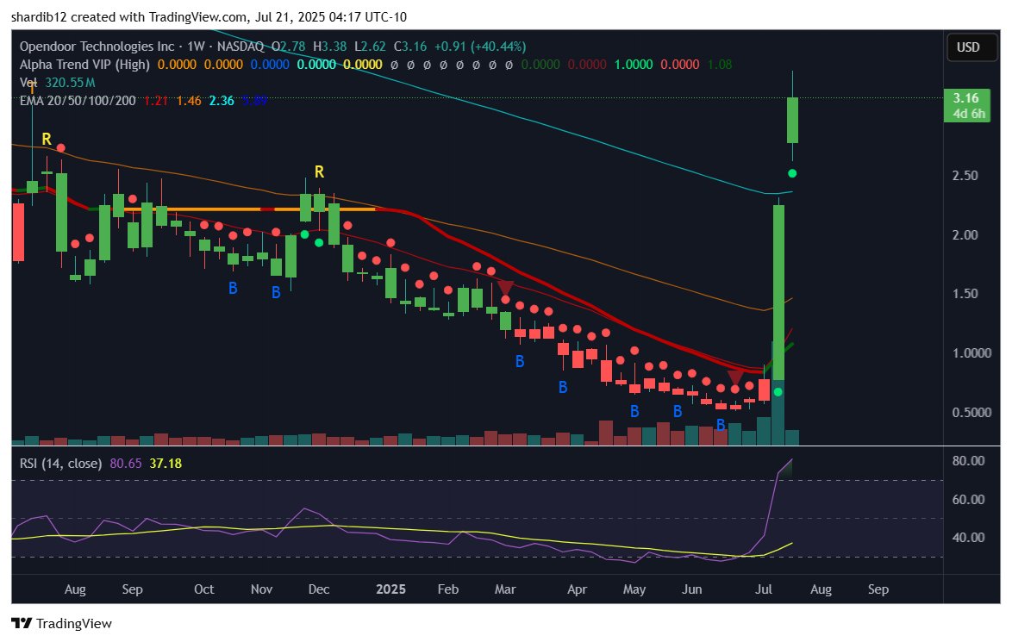This screenshot has height=642, width=1012.
Task: Click the high price H3.38
Action: point(330,47)
